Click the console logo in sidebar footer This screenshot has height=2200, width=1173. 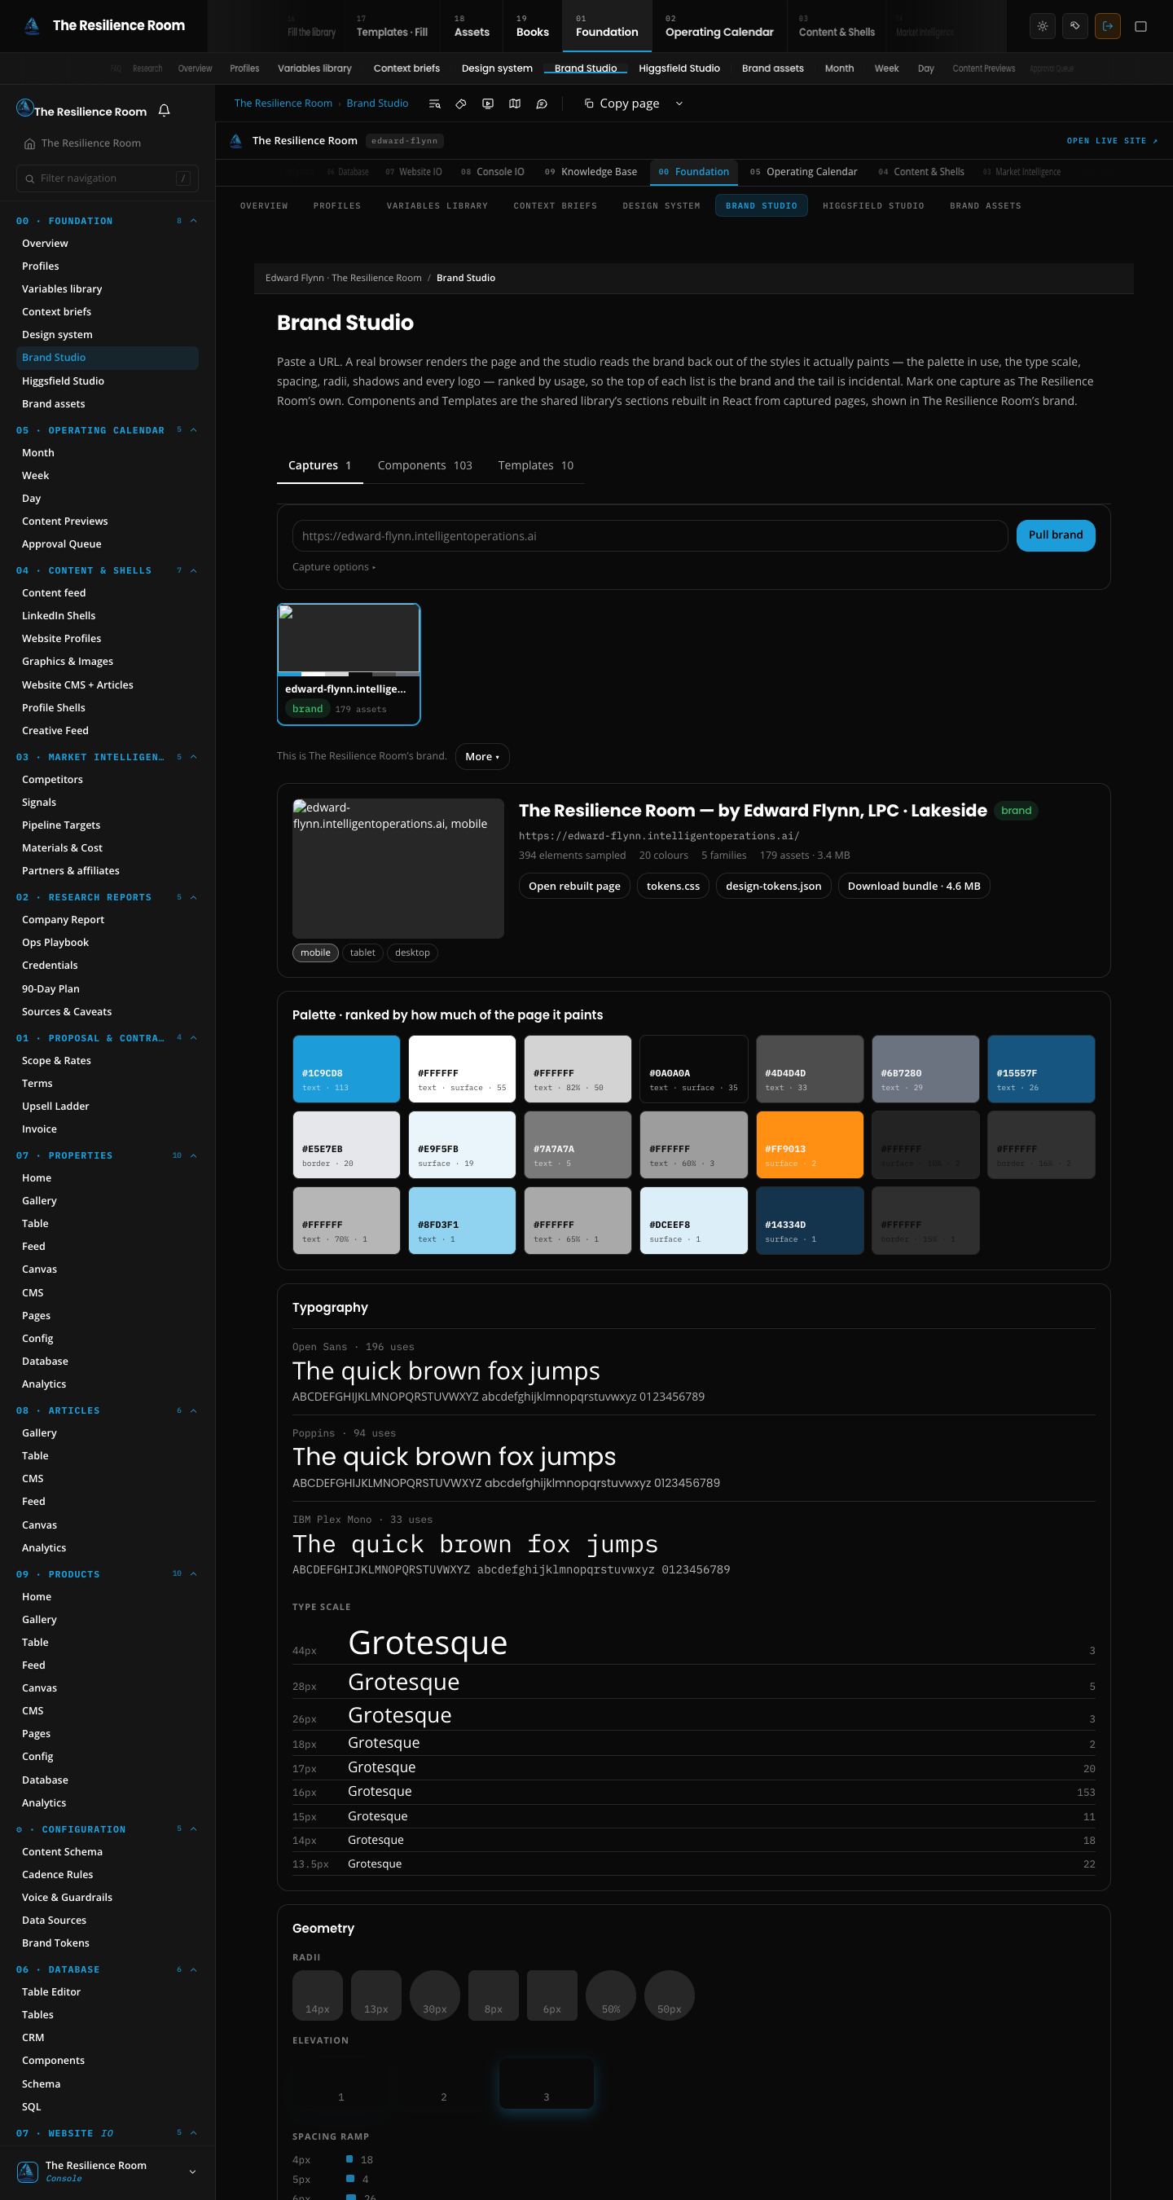[28, 2171]
